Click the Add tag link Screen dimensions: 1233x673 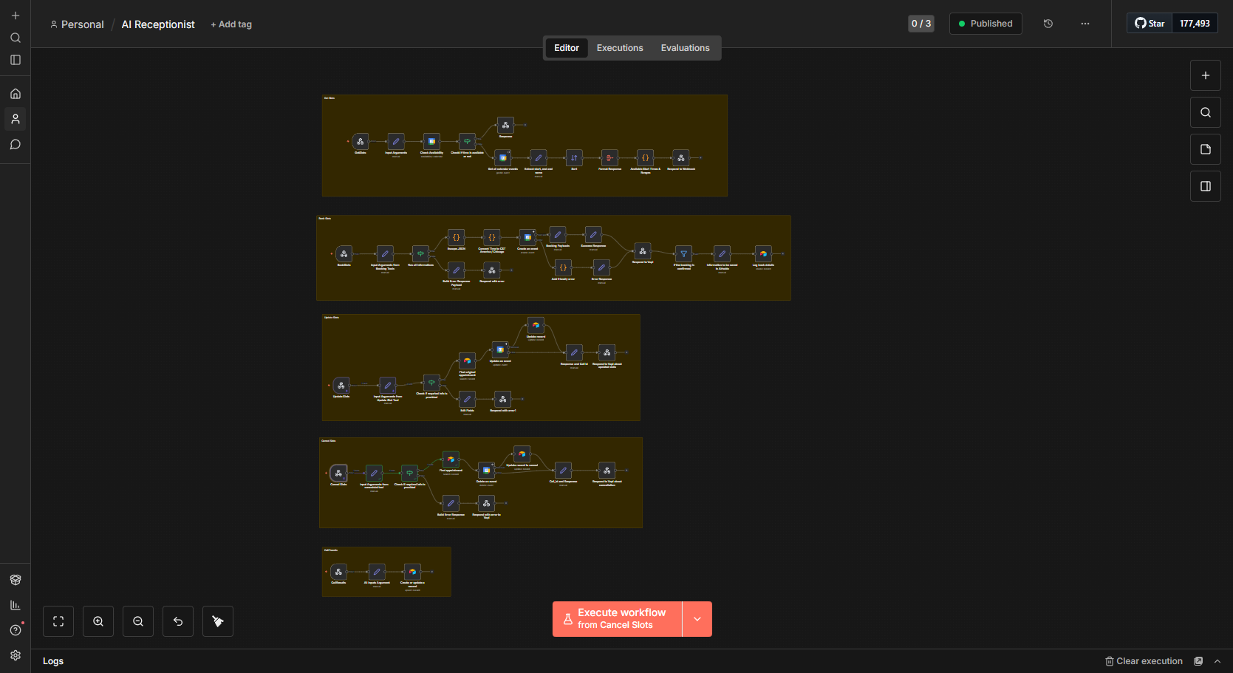tap(231, 24)
